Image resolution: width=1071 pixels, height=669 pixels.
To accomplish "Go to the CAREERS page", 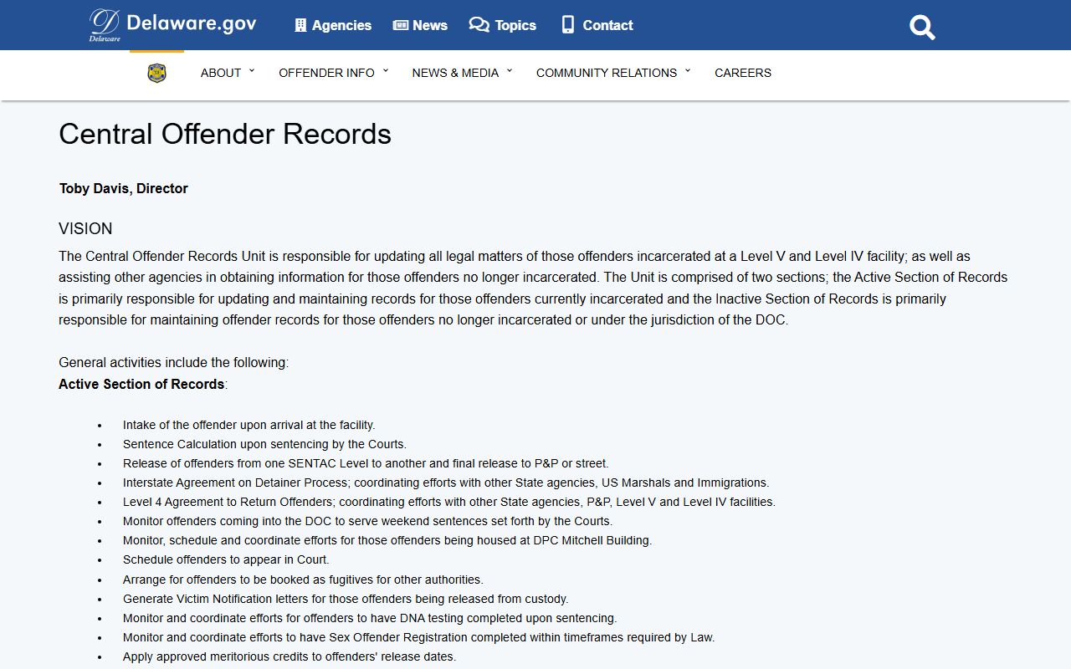I will tap(743, 73).
